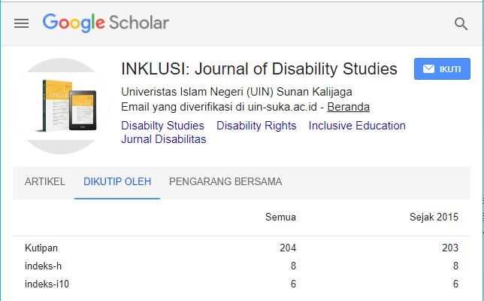Image resolution: width=484 pixels, height=301 pixels.
Task: Switch to the PENGARANG BERSAMA tab
Action: point(225,181)
